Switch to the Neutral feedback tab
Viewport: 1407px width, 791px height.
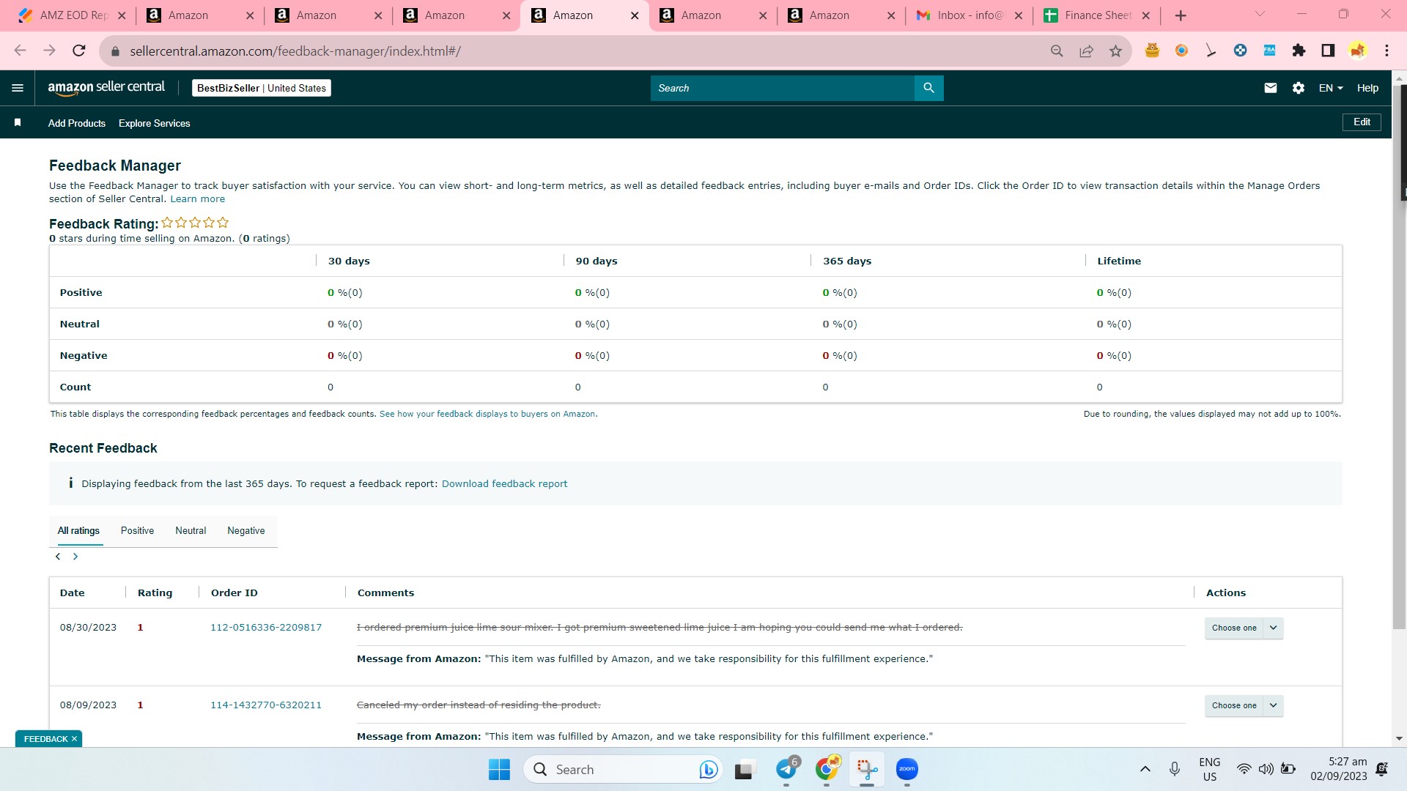pos(191,531)
